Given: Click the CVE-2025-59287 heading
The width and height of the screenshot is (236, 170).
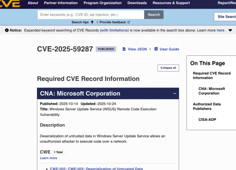Looking at the screenshot, I should coord(65,49).
